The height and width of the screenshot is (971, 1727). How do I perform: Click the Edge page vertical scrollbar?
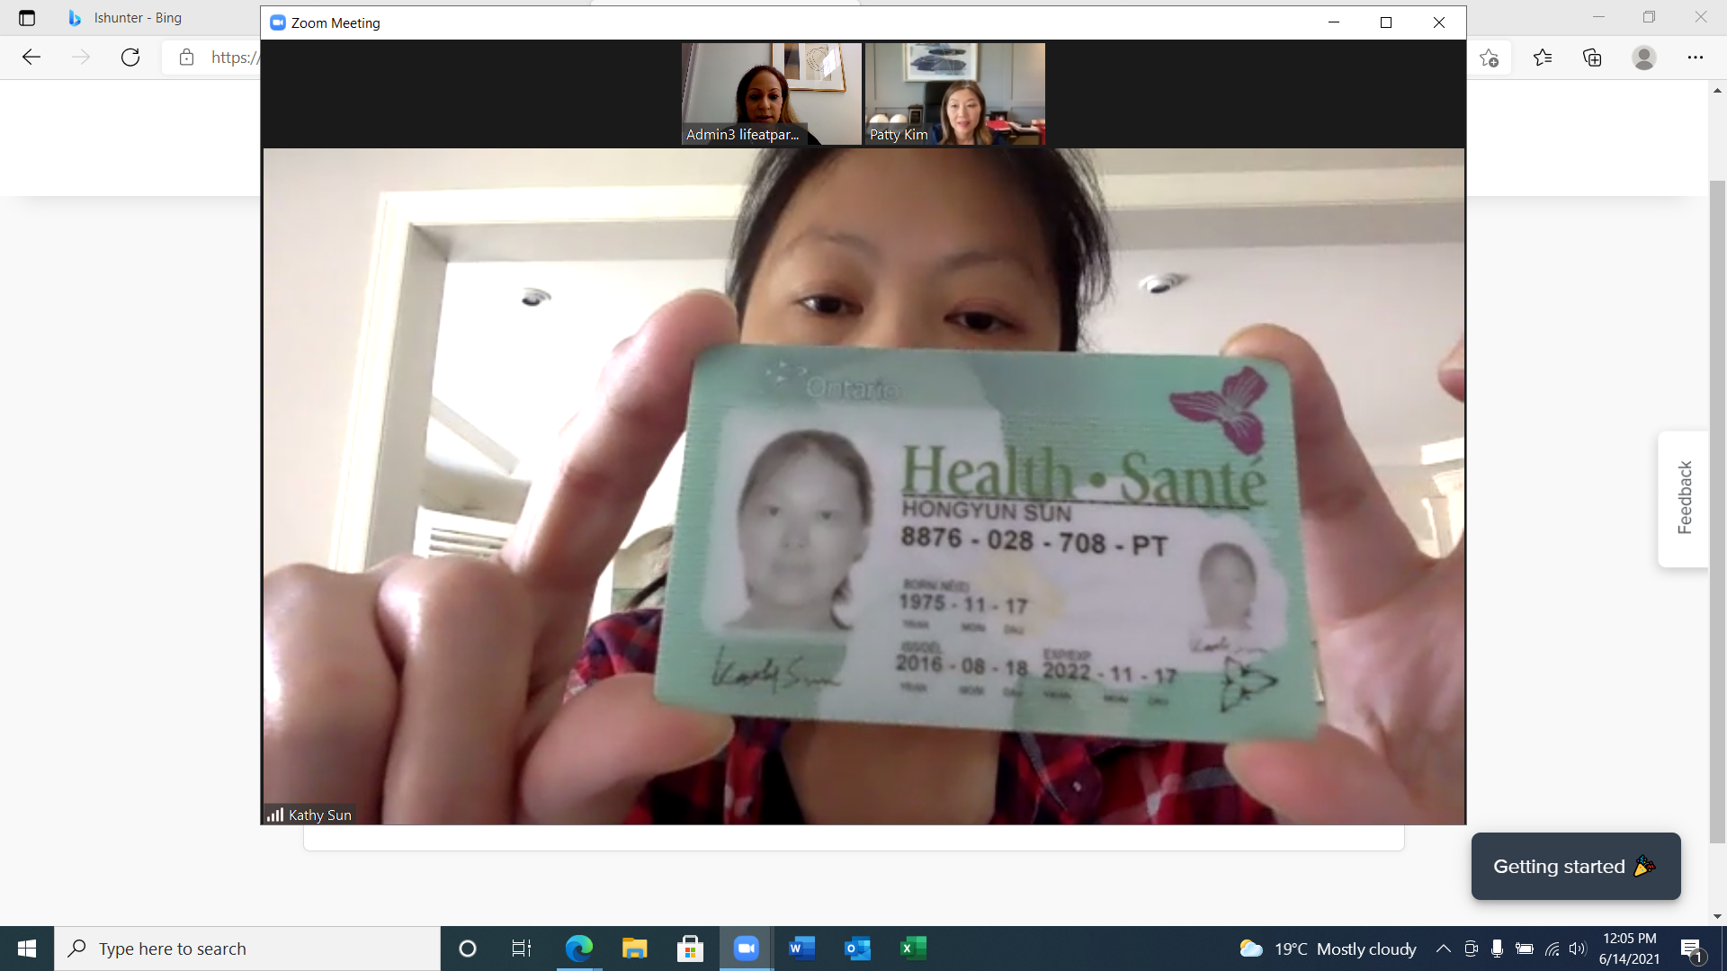click(x=1718, y=512)
